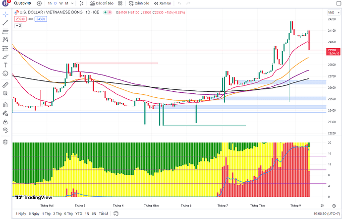Select the trend line tool
Image resolution: width=342 pixels, height=219 pixels.
(5, 22)
